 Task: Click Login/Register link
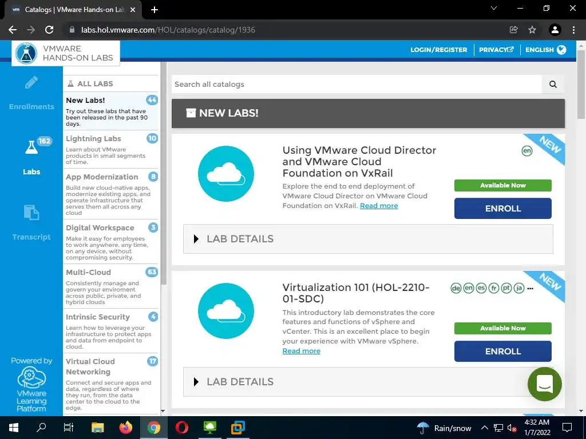[x=438, y=50]
